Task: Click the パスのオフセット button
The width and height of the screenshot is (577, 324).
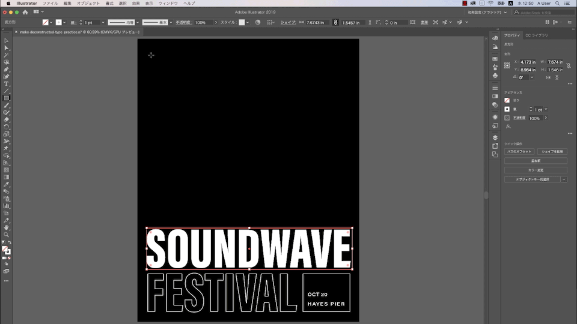Action: coord(519,152)
